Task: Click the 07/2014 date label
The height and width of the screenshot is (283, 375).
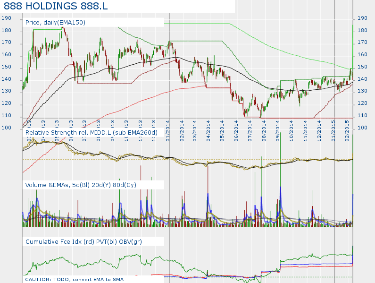Action: pos(250,131)
